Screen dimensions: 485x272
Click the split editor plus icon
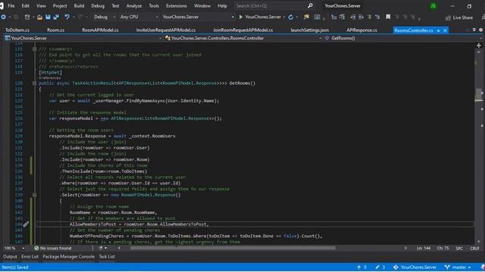479,45
